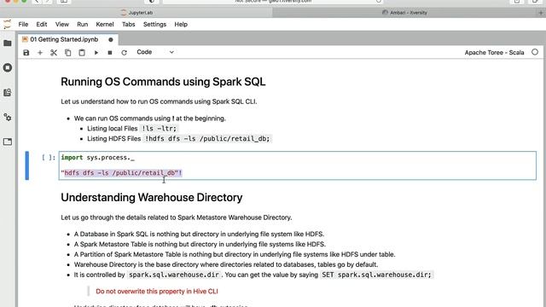Click the cell execution prompt brackets

(49, 158)
